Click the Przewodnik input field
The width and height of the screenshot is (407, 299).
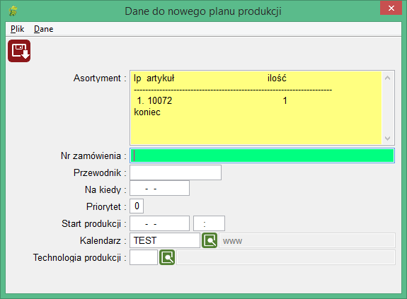(176, 172)
